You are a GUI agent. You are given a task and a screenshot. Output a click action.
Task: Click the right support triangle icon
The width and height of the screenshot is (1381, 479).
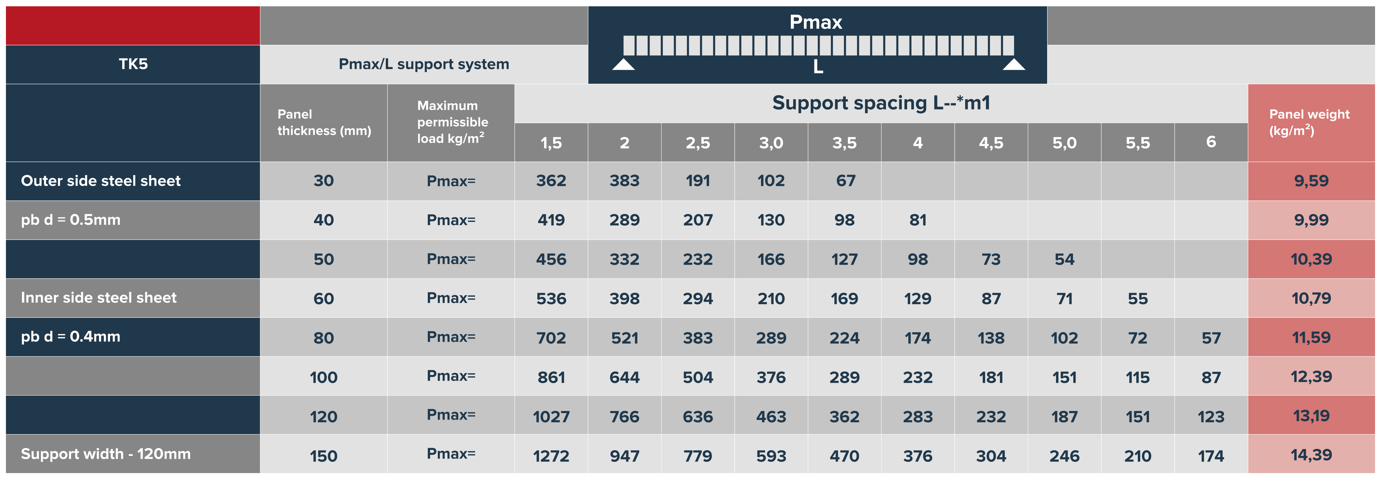pyautogui.click(x=1014, y=64)
